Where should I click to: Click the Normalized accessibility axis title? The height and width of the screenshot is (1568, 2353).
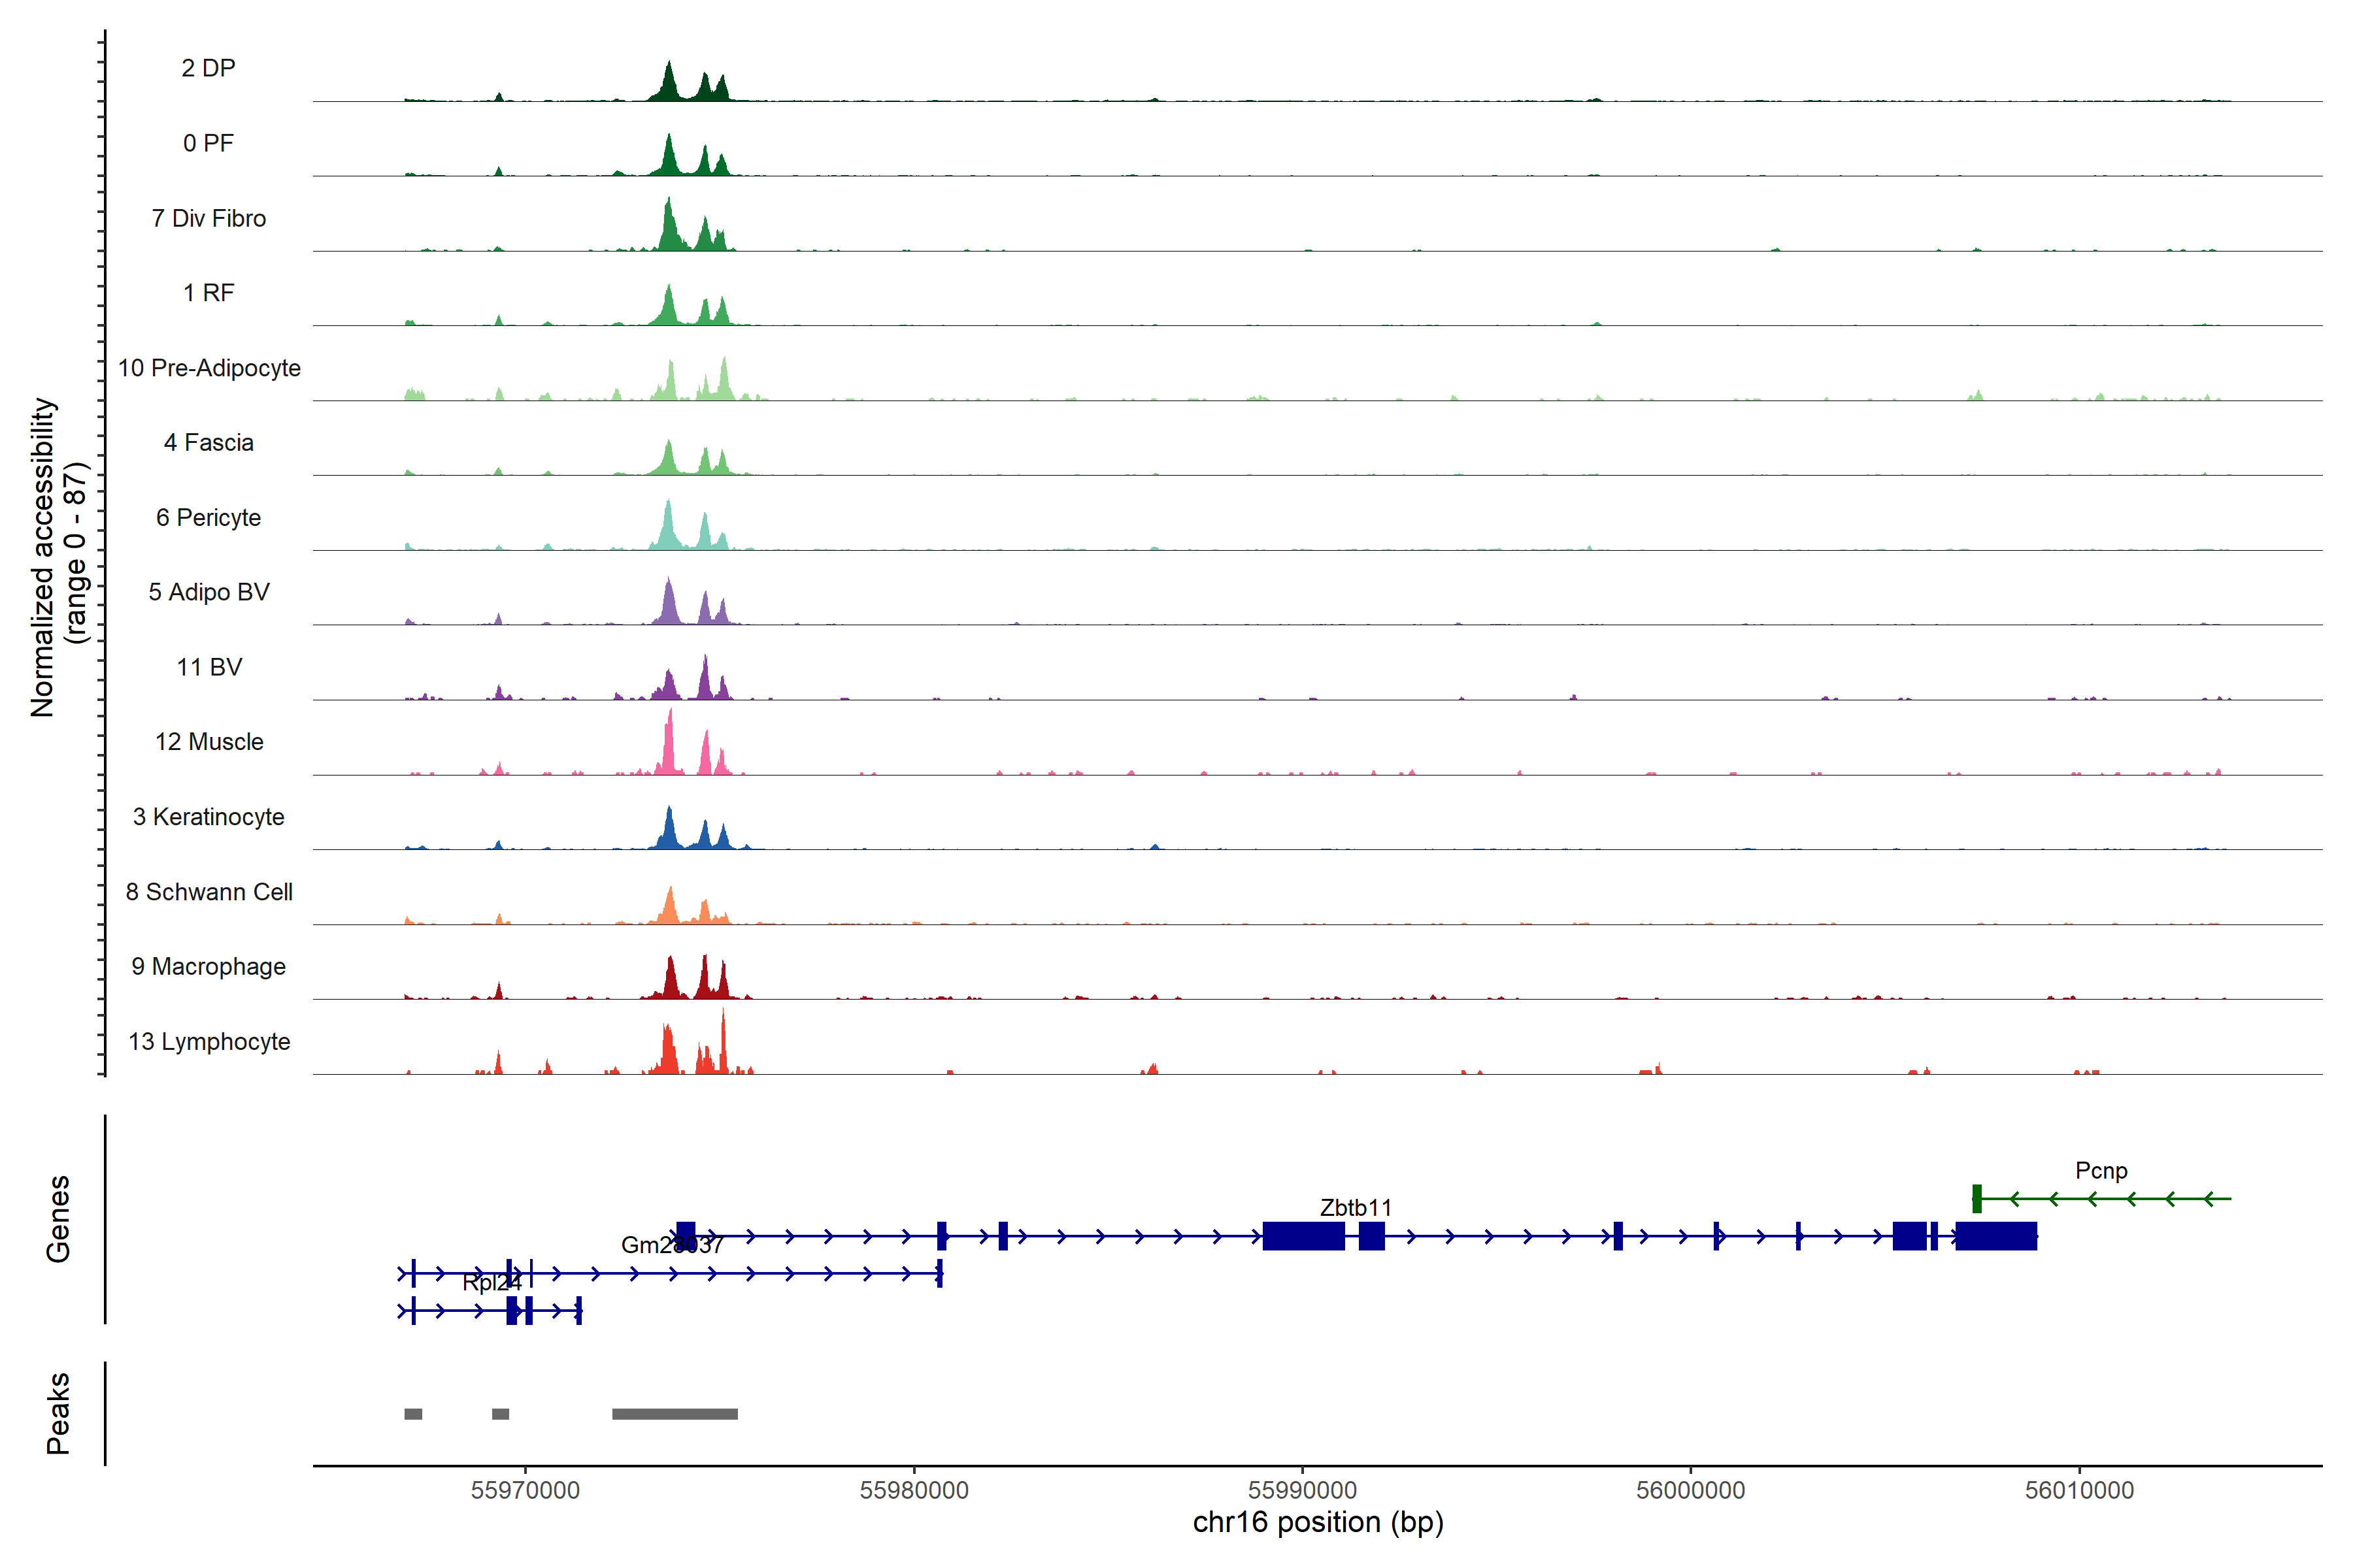(42, 556)
